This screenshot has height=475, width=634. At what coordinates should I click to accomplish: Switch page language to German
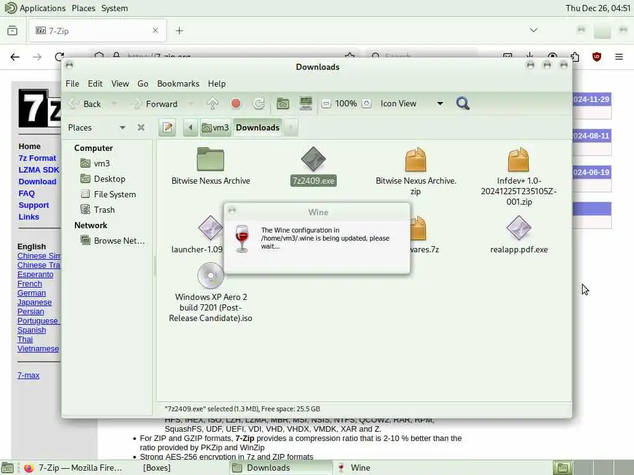32,293
